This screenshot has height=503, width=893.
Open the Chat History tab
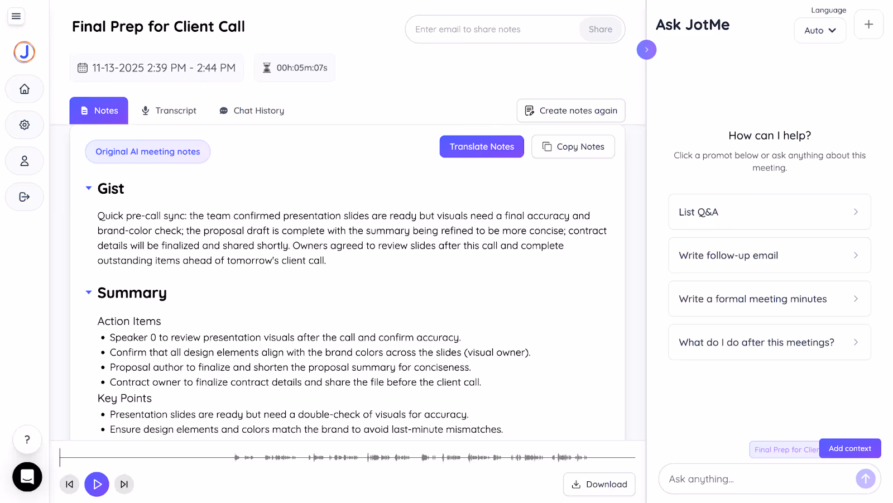tap(251, 110)
